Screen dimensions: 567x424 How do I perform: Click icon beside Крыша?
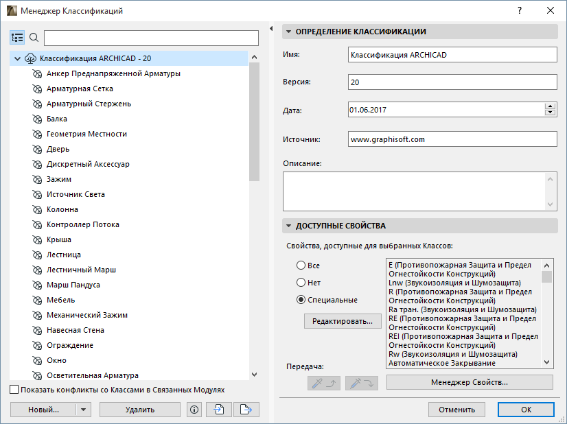[37, 240]
